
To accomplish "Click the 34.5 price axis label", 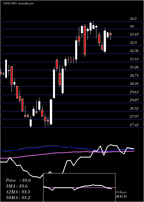I will 133,19.
